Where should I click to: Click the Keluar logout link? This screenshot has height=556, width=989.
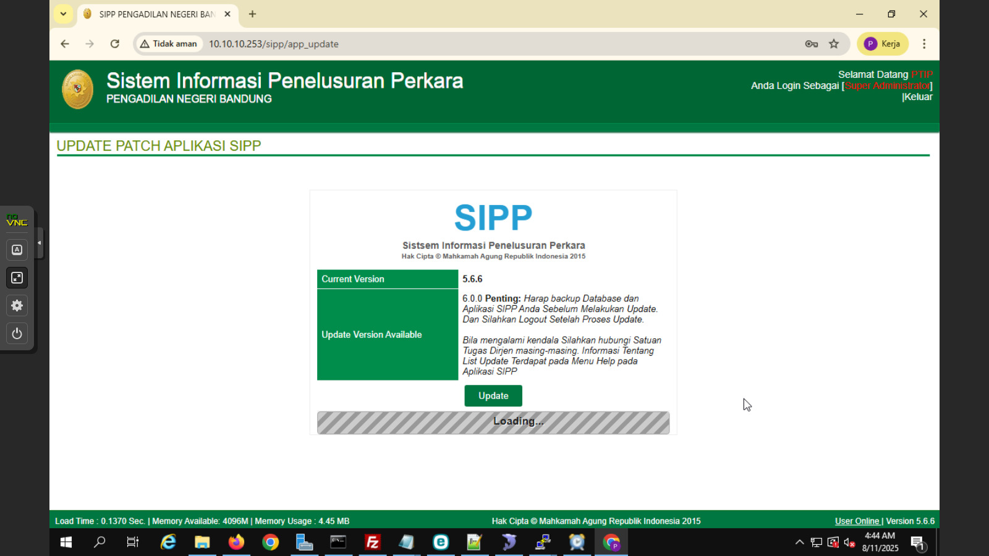(918, 97)
